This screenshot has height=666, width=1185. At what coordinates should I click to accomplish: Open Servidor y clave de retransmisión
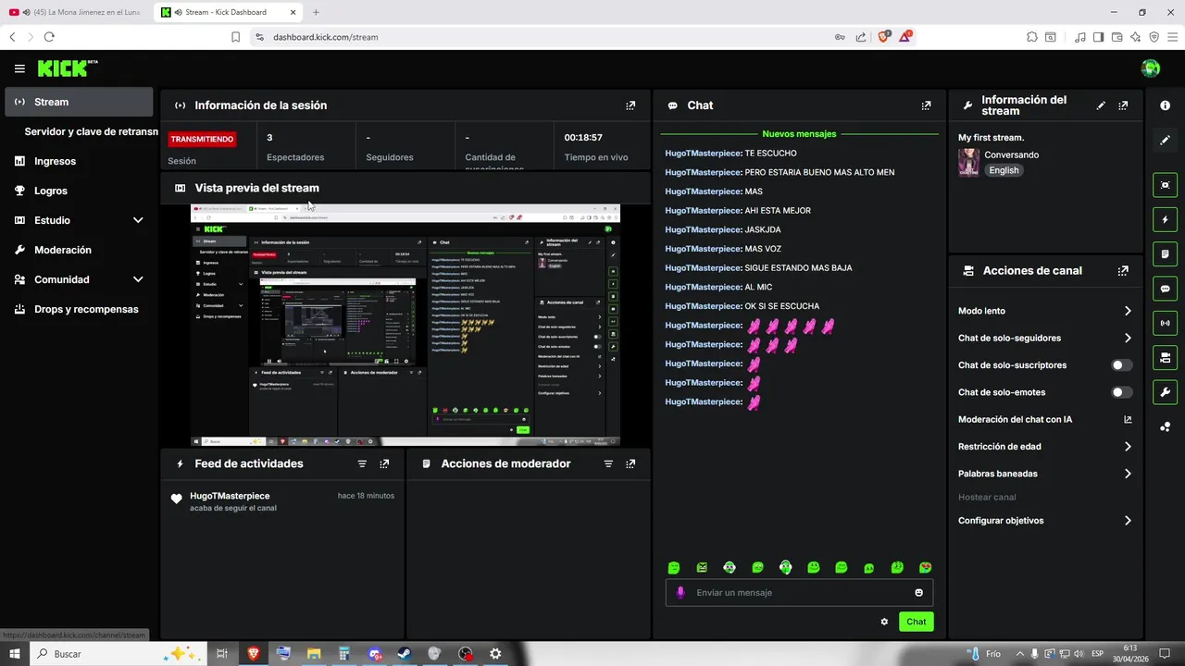[x=91, y=131]
